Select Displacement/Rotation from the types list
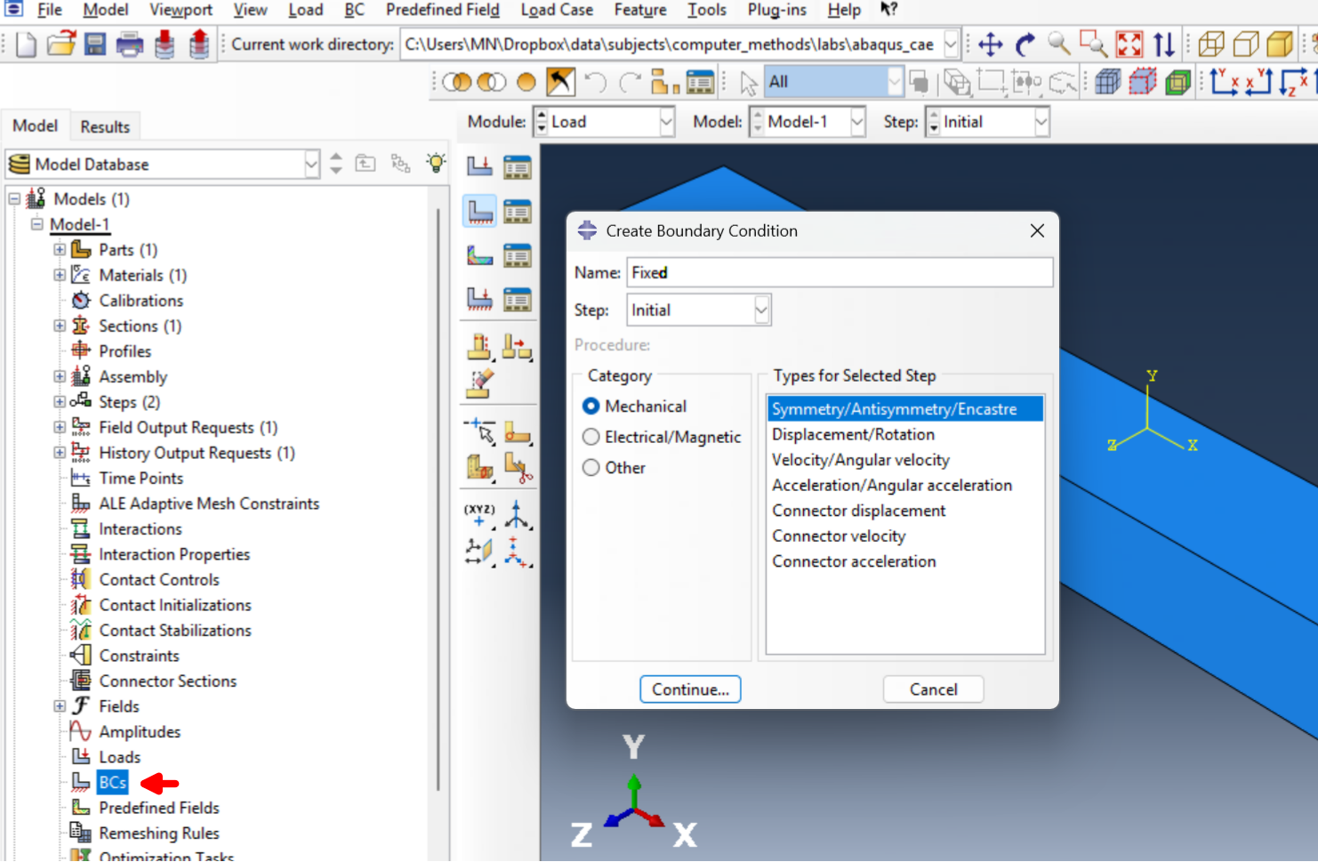The width and height of the screenshot is (1318, 862). click(x=853, y=435)
